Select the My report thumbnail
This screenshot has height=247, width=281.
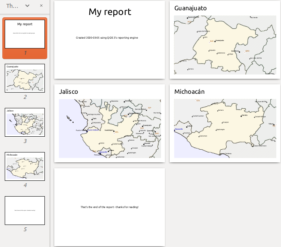coord(25,34)
